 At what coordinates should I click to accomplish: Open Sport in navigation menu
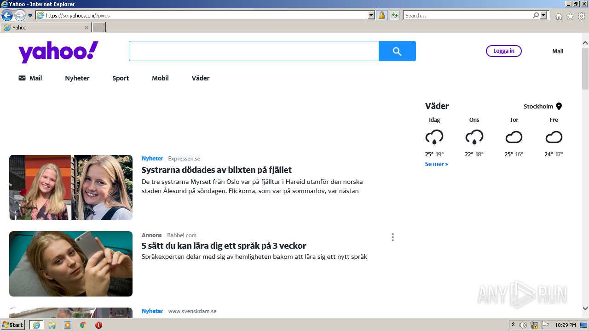121,78
